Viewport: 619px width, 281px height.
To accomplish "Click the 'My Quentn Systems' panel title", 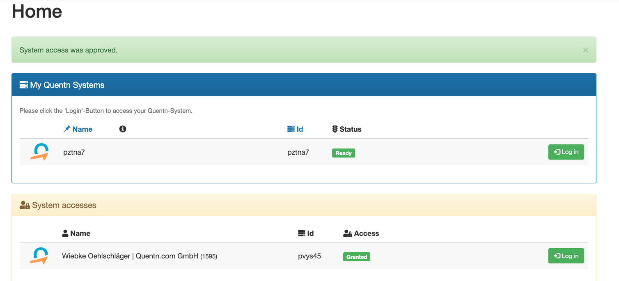I will pos(67,85).
